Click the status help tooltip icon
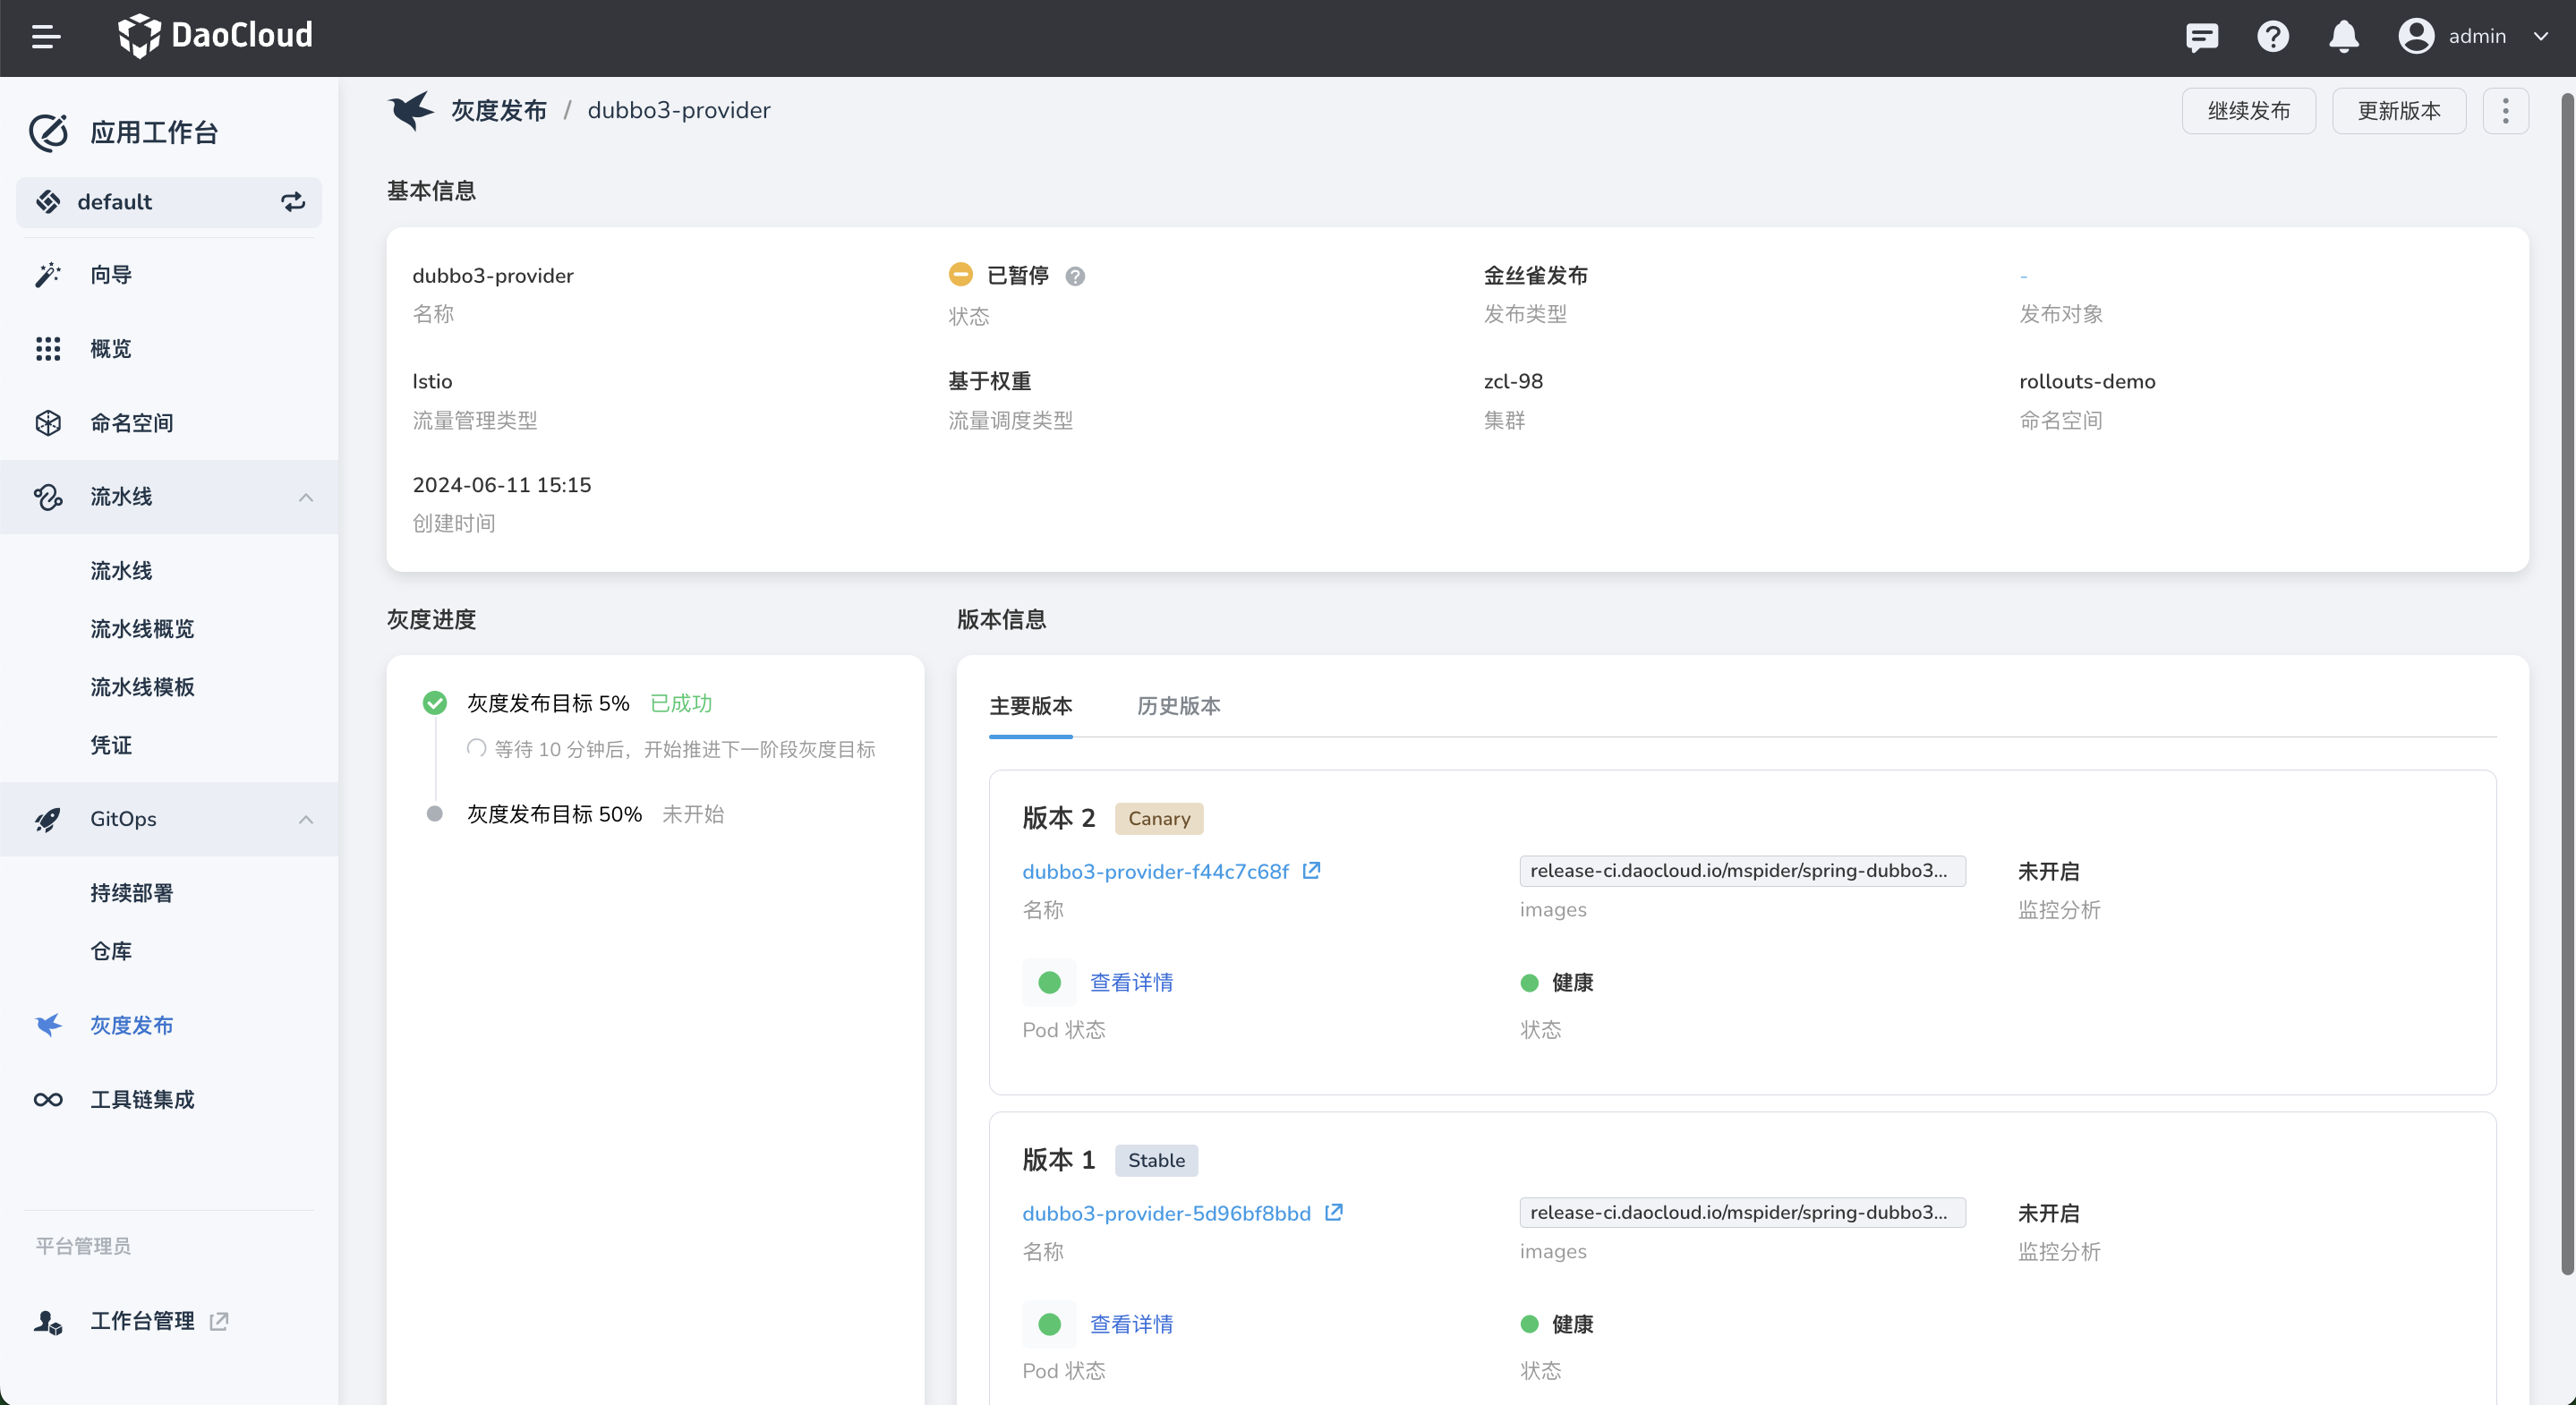This screenshot has width=2576, height=1405. (1075, 276)
